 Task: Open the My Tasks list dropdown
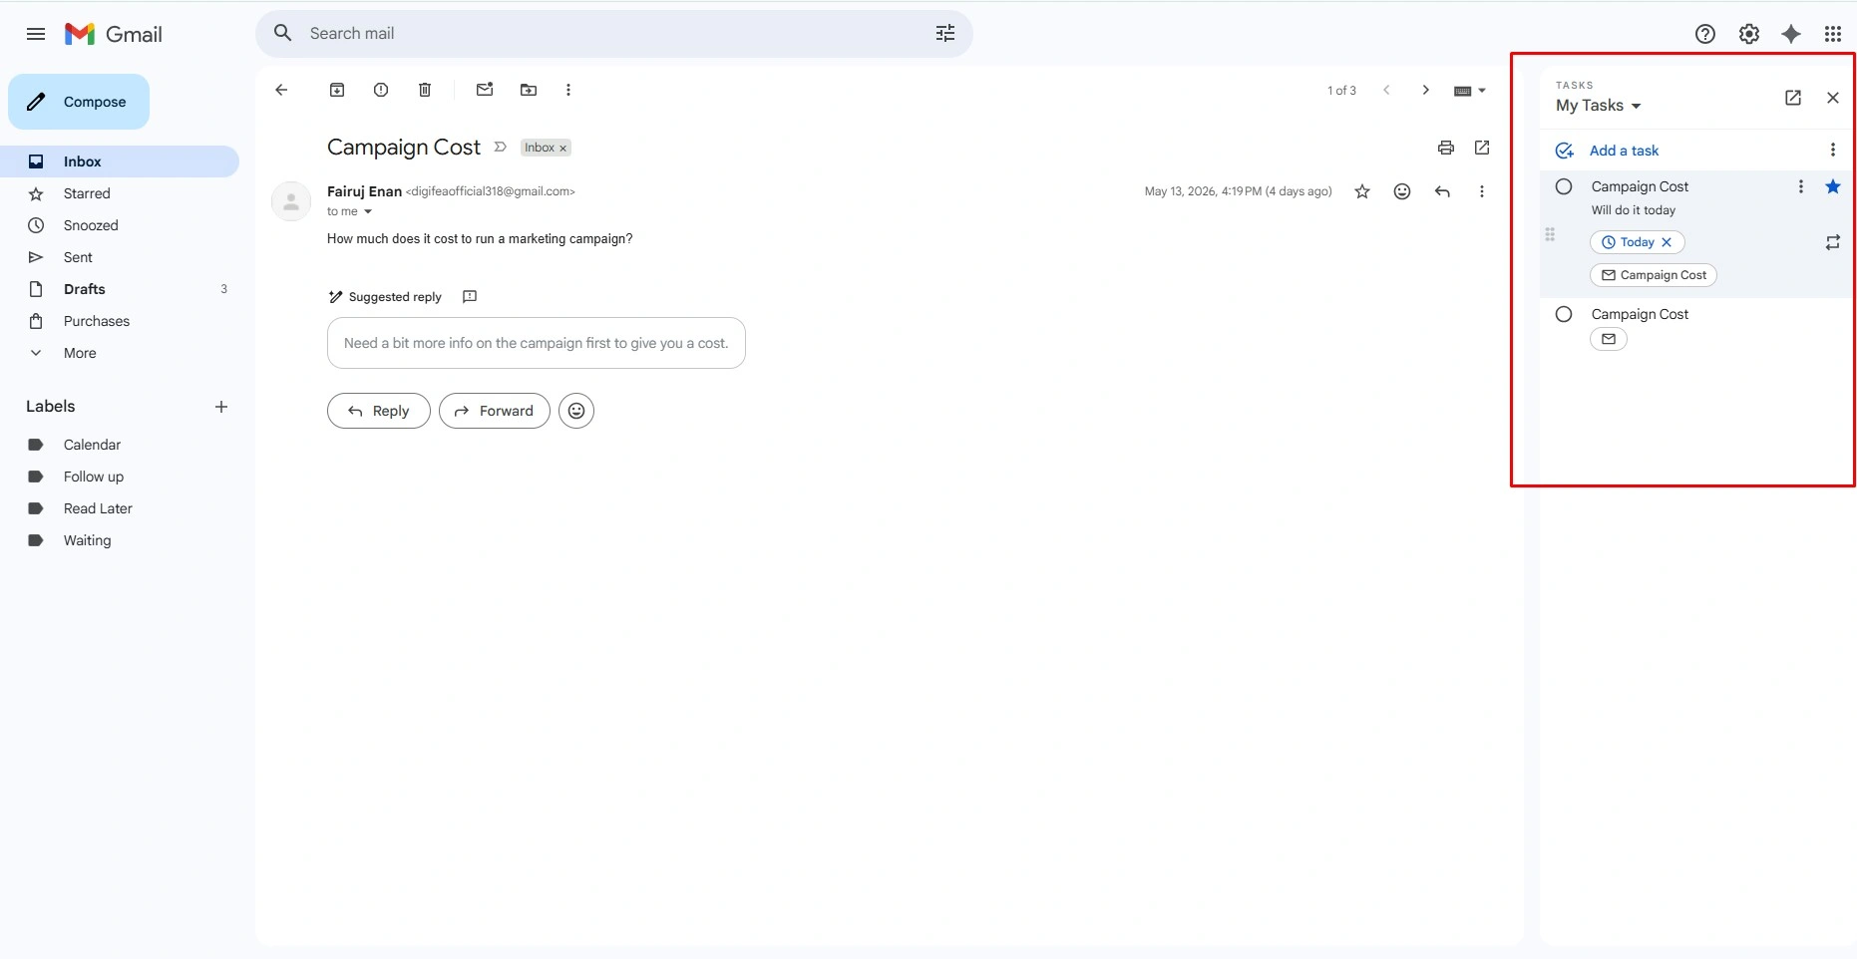click(1598, 106)
